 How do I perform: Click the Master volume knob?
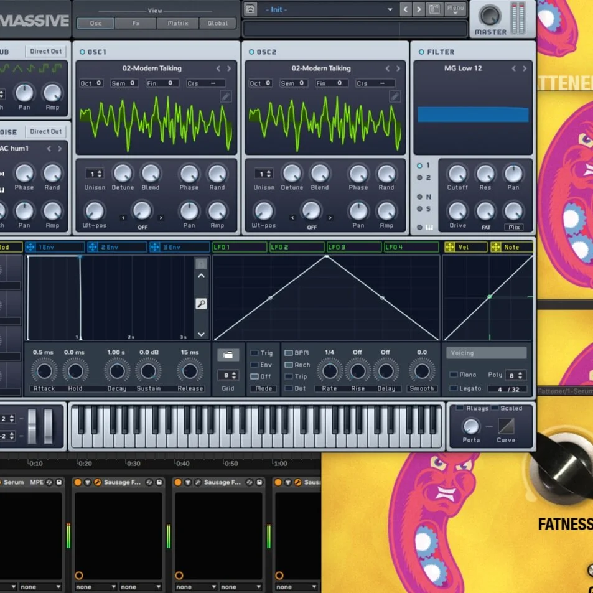490,15
